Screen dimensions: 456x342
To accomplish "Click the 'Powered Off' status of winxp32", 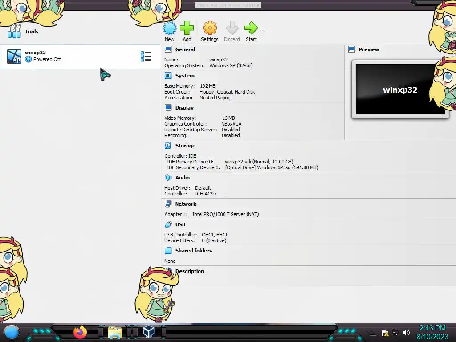I will point(47,59).
